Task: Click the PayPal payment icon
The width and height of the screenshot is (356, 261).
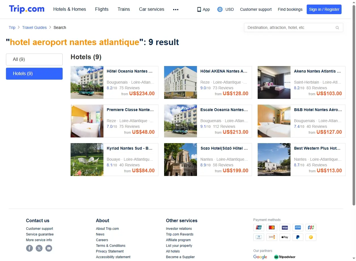Action: point(298,237)
